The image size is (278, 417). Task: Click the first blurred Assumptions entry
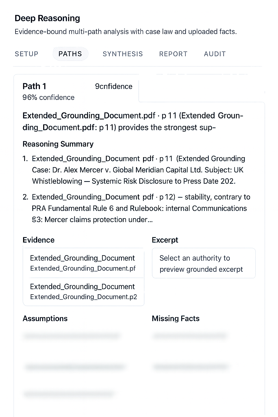pos(72,336)
